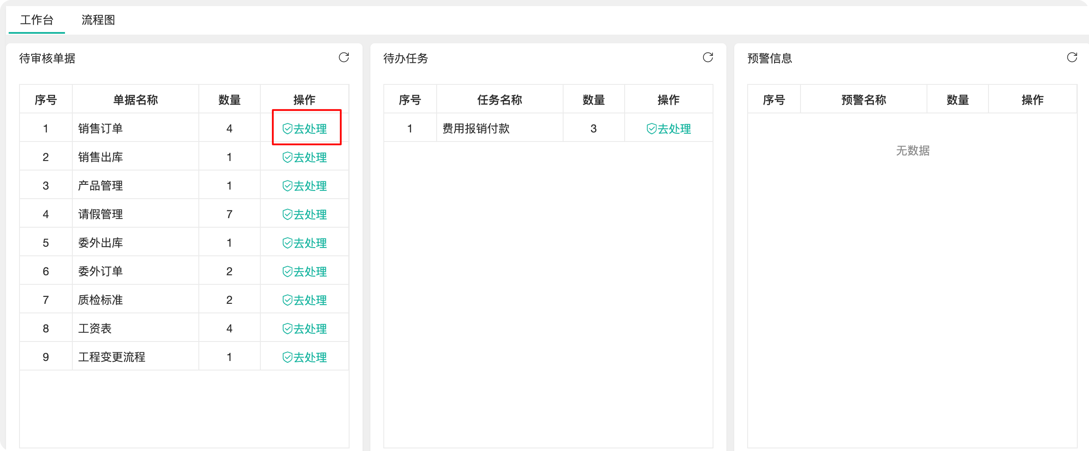Click 去处理 for 销售订单 row
This screenshot has height=451, width=1089.
coord(305,129)
